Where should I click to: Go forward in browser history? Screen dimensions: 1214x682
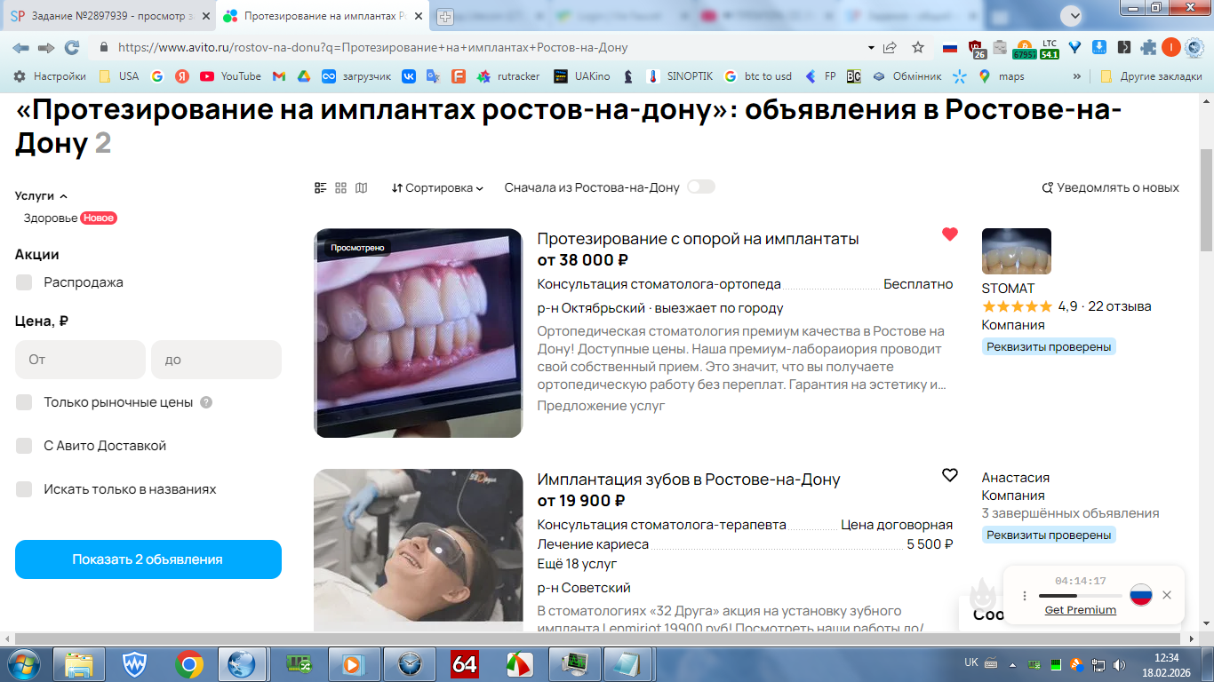(46, 47)
